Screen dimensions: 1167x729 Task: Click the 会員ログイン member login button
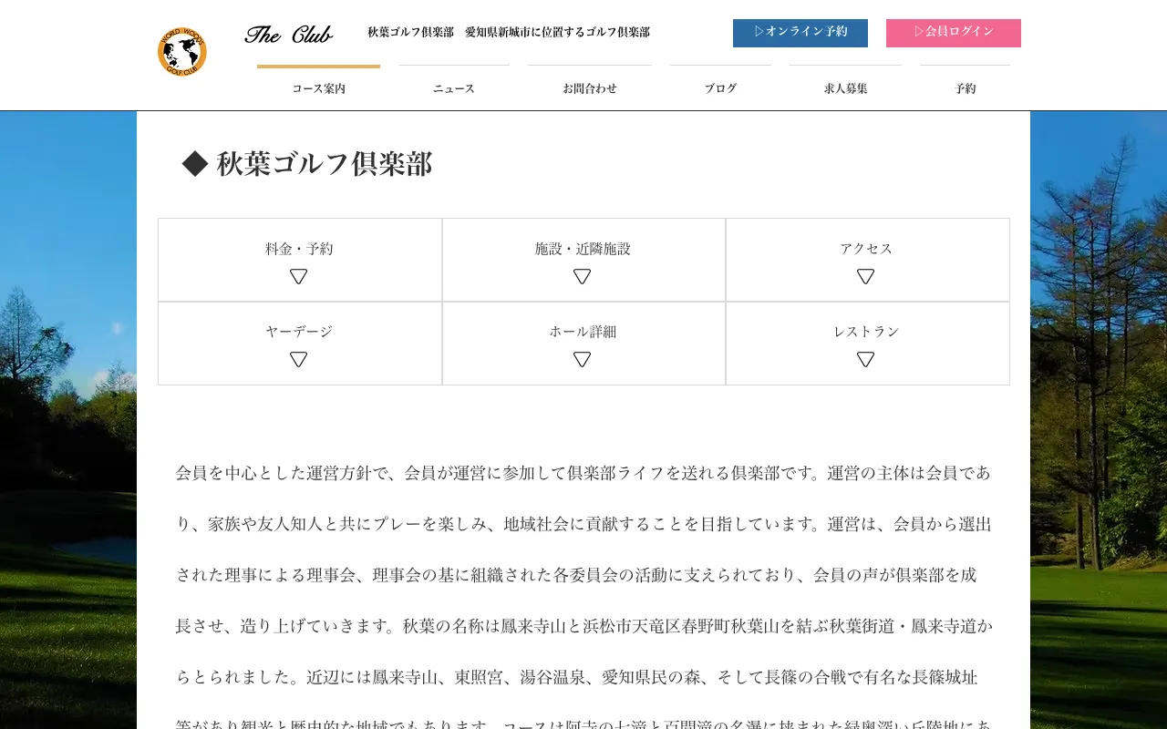click(954, 33)
